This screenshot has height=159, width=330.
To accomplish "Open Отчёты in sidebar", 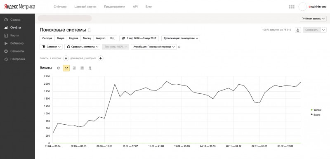I will click(x=15, y=27).
